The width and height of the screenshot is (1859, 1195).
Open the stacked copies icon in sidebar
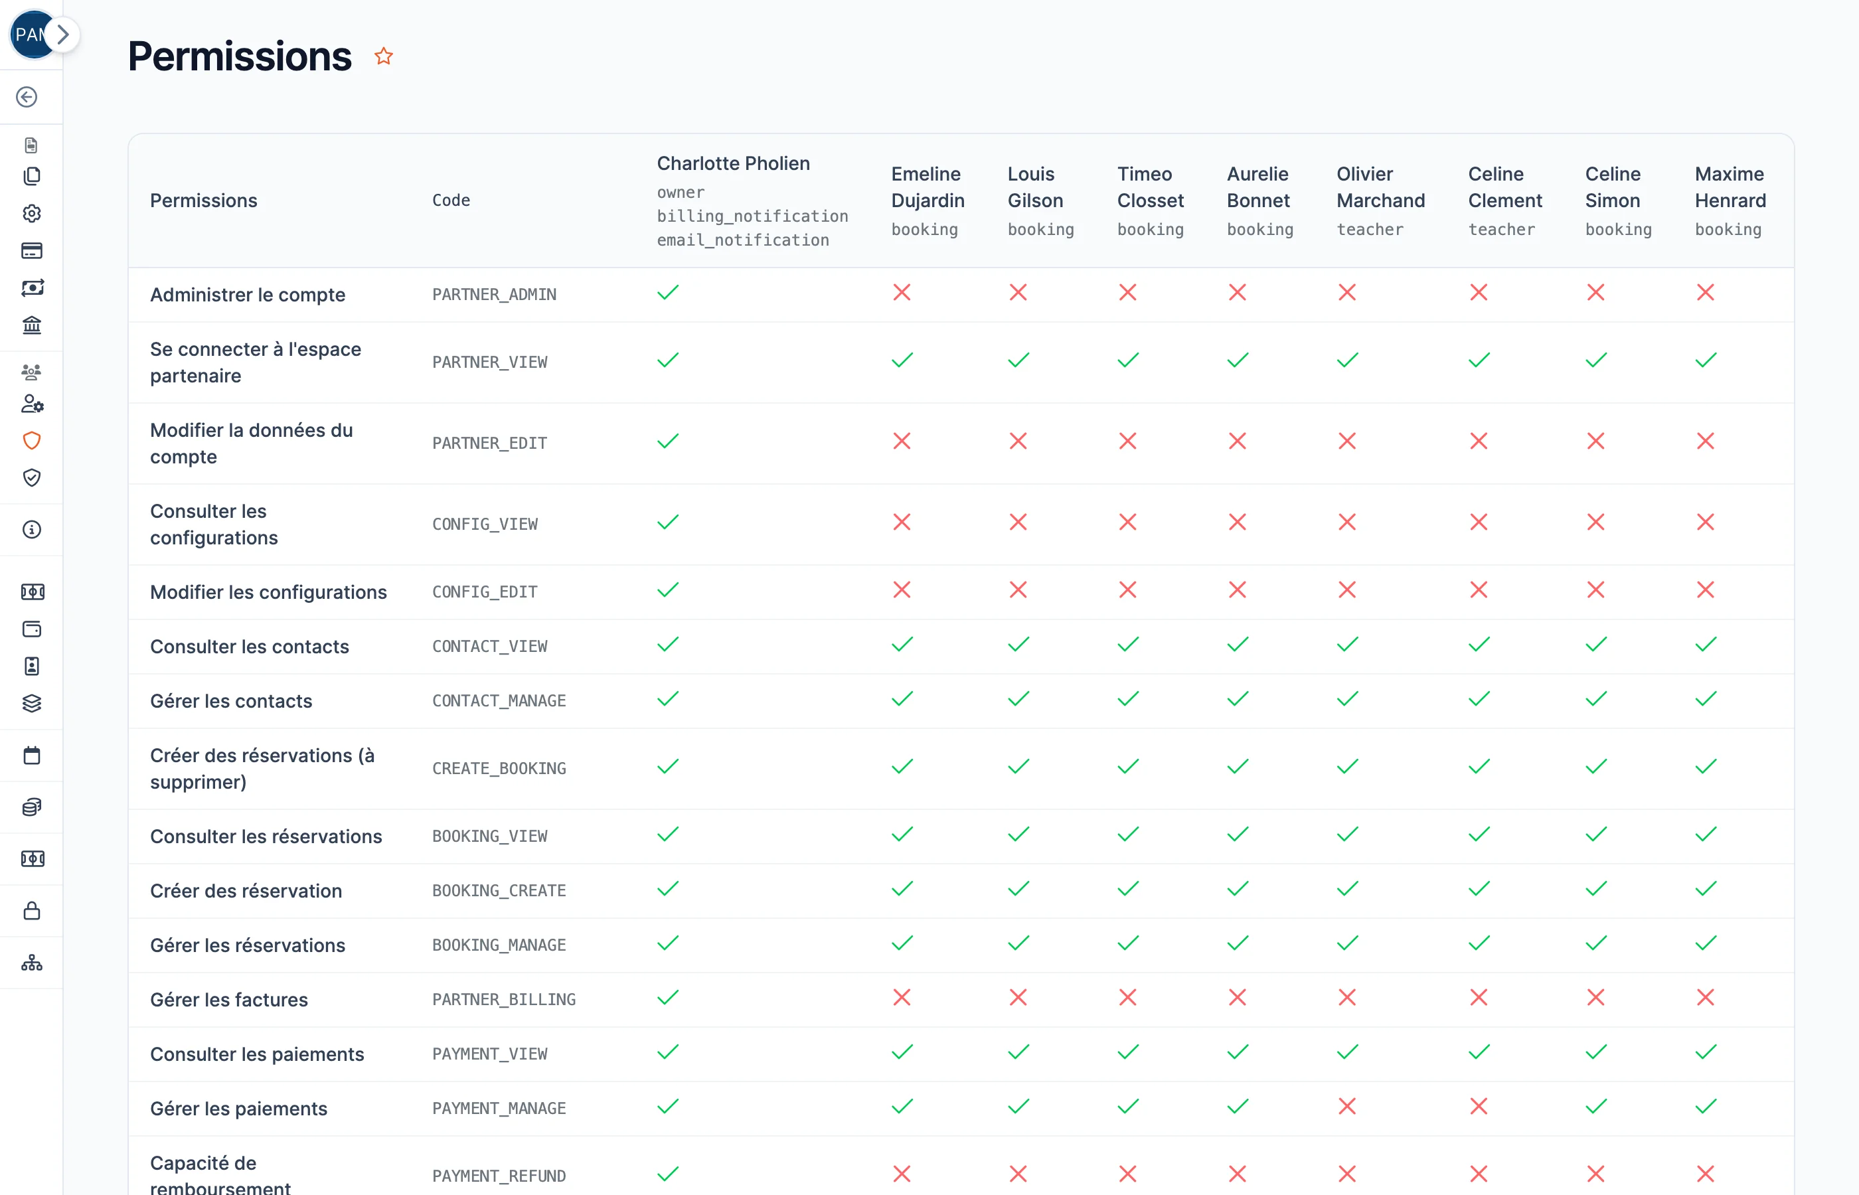[31, 176]
